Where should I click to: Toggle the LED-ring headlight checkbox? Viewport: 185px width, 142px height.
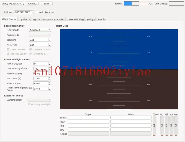pyautogui.click(x=29, y=104)
